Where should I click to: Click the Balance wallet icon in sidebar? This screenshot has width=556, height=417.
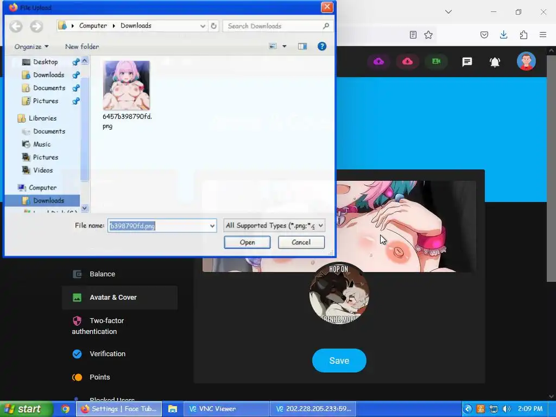77,274
